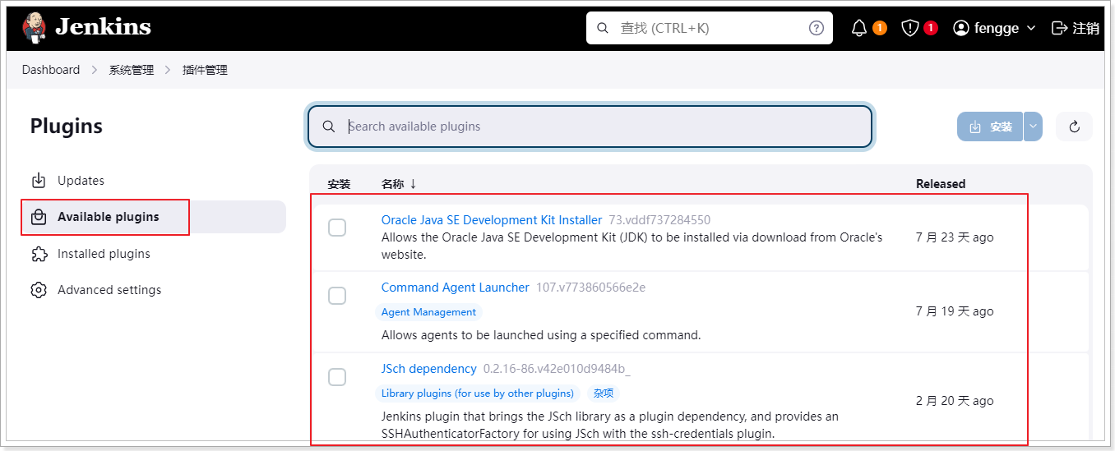The width and height of the screenshot is (1115, 451).
Task: Click the refresh plugins icon
Action: [x=1074, y=127]
